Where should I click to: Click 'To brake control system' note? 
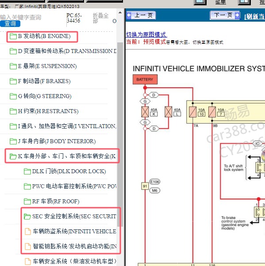click(x=235, y=223)
